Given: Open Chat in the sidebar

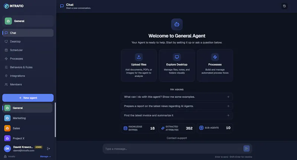Looking at the screenshot, I should coord(28,33).
